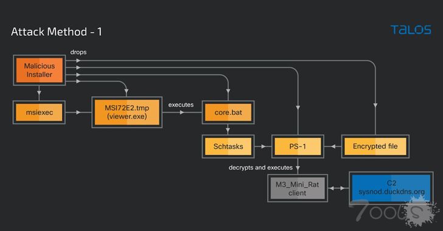This screenshot has width=443, height=231.
Task: Click the Malicious Installer box
Action: pyautogui.click(x=40, y=70)
